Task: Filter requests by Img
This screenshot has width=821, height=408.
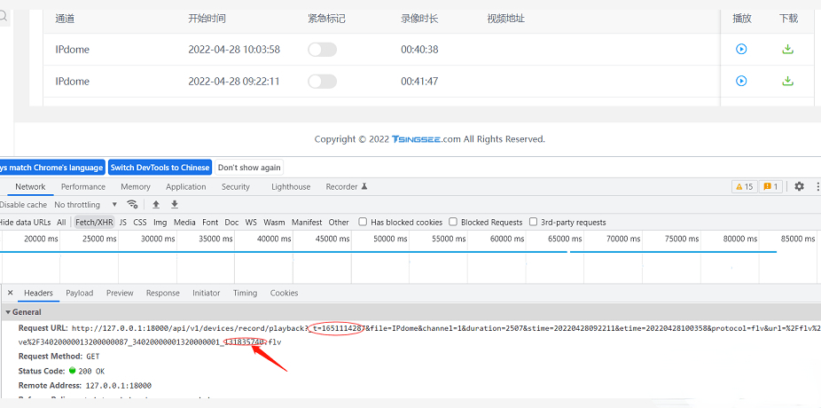Action: pos(160,223)
